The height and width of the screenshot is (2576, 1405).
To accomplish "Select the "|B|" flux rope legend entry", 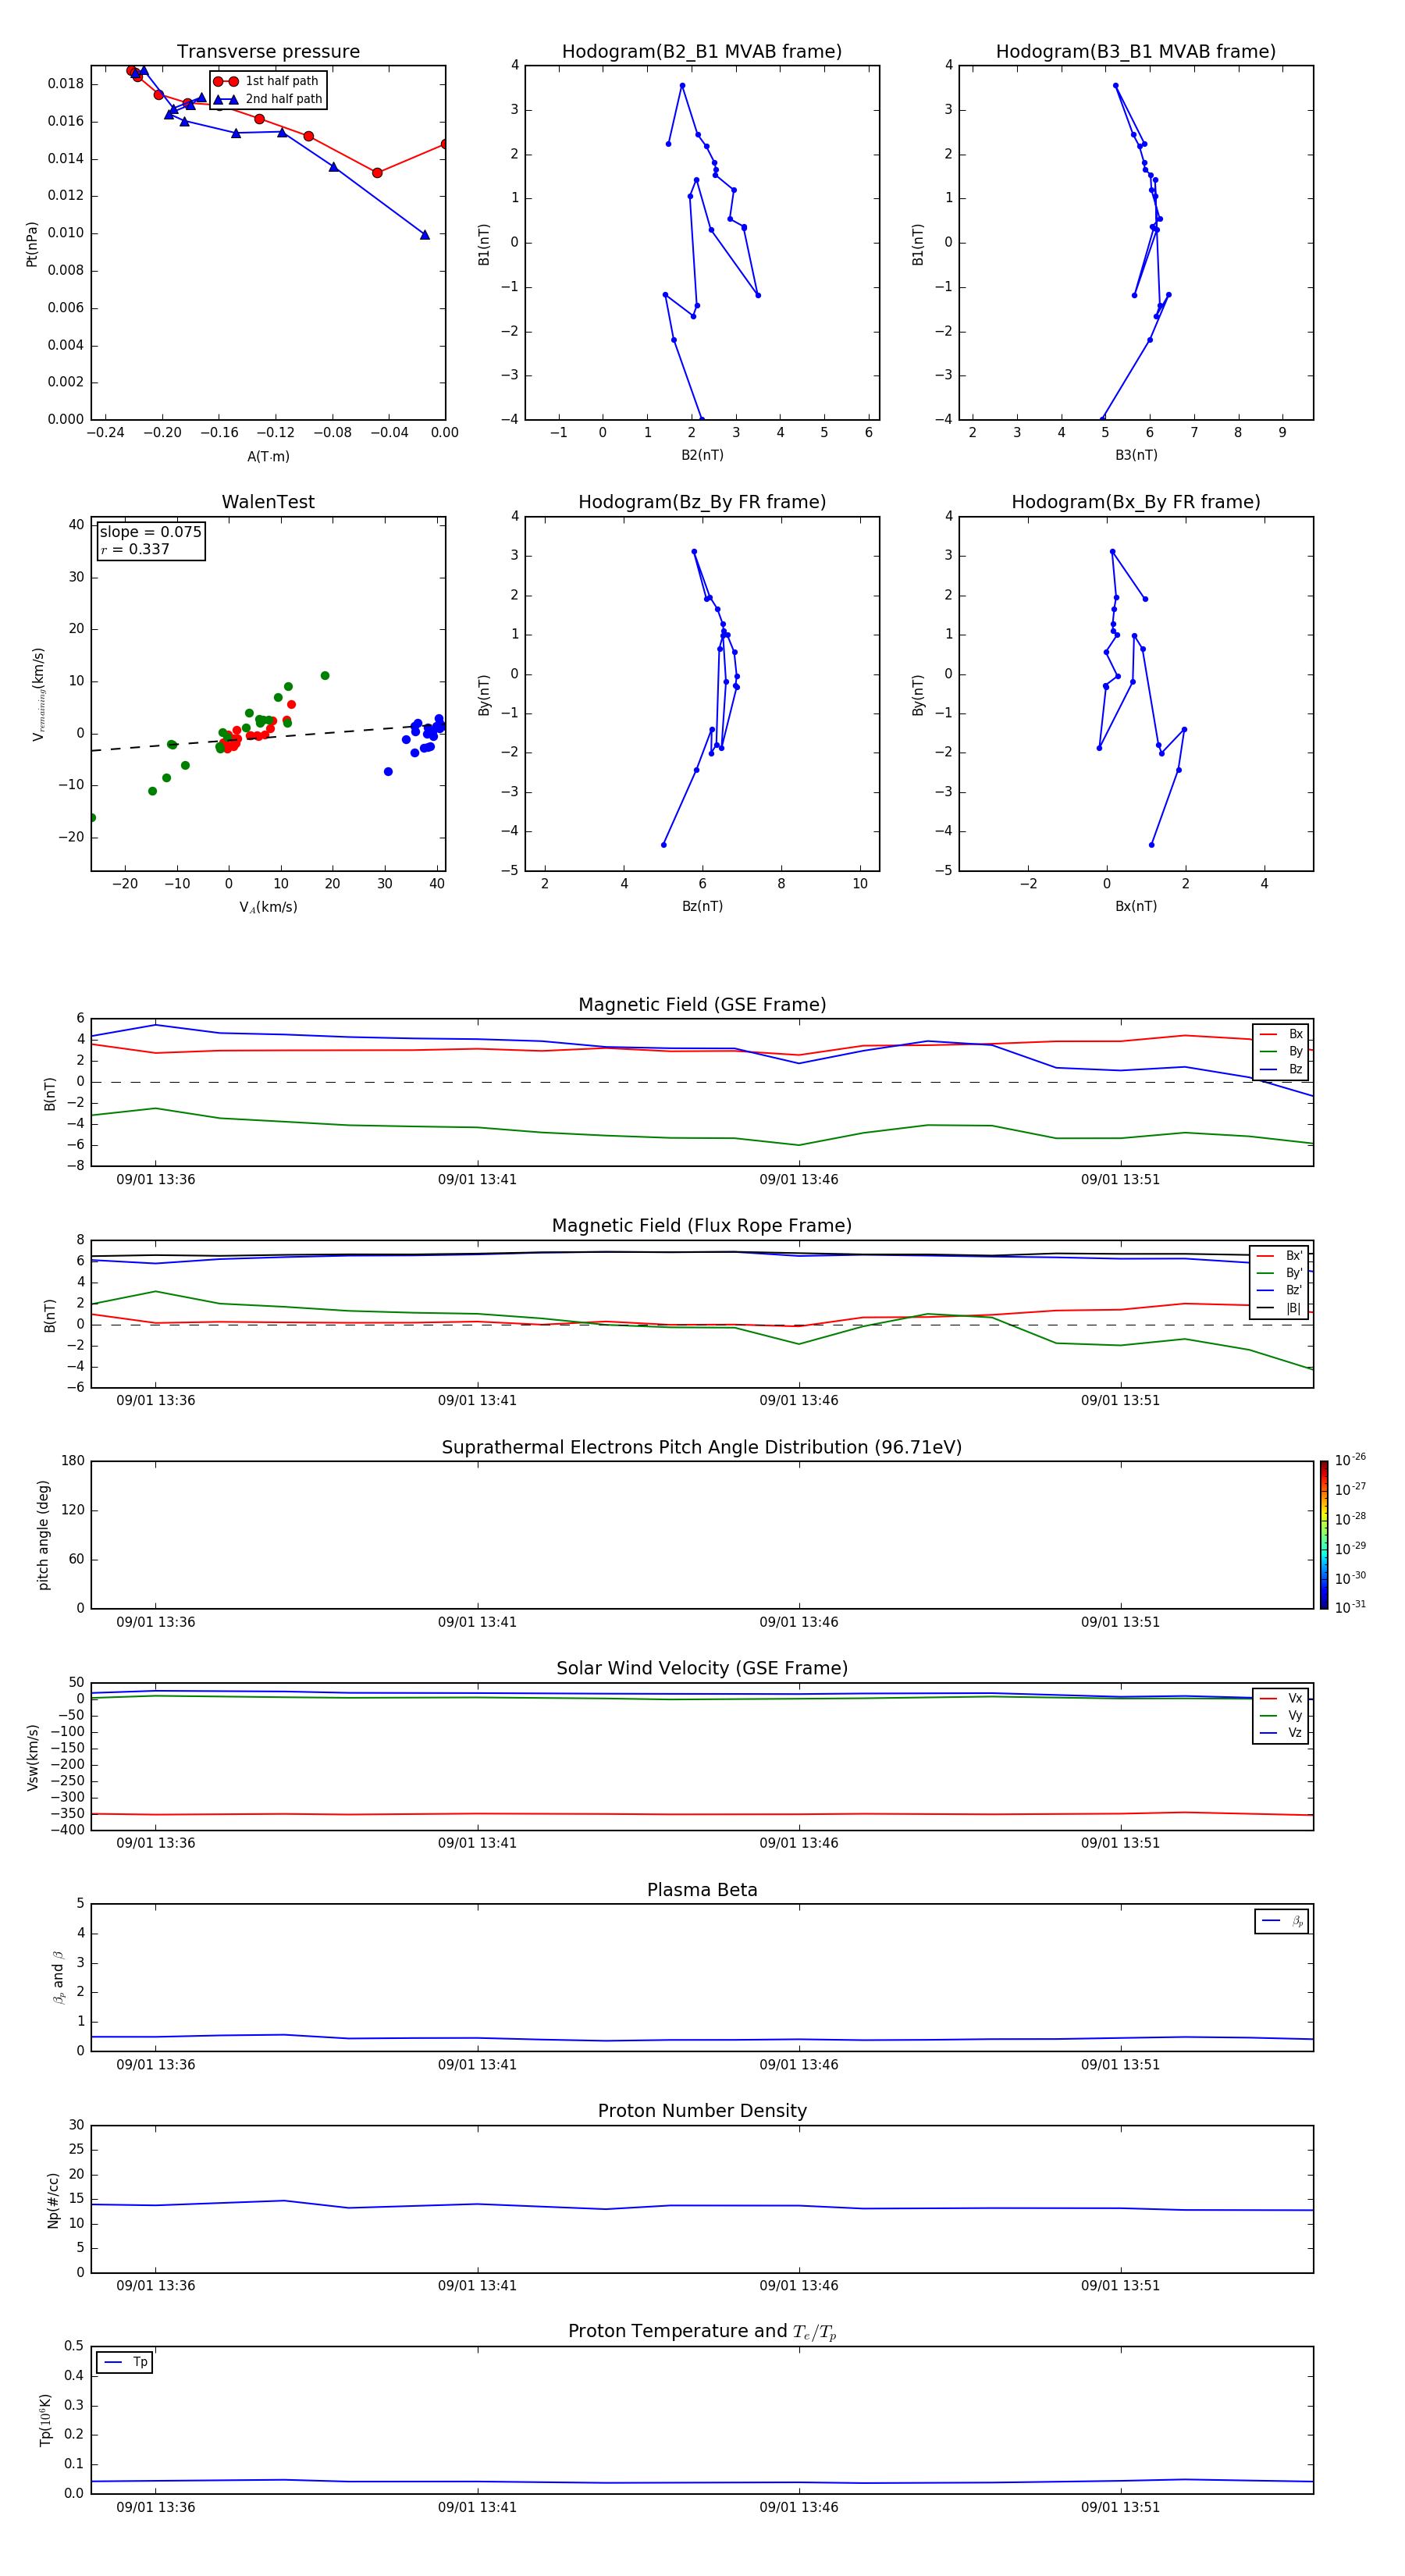I will click(x=1280, y=1308).
